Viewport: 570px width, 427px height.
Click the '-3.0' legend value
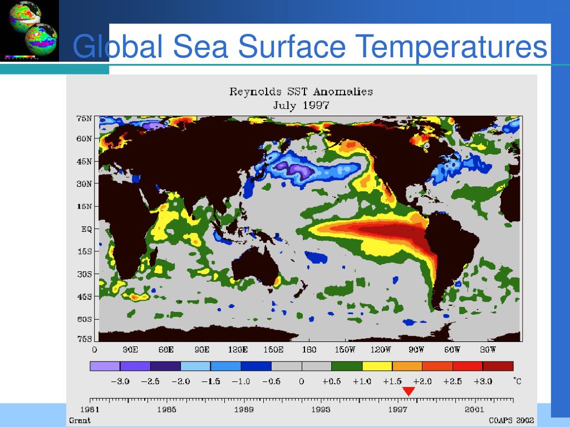coord(120,381)
